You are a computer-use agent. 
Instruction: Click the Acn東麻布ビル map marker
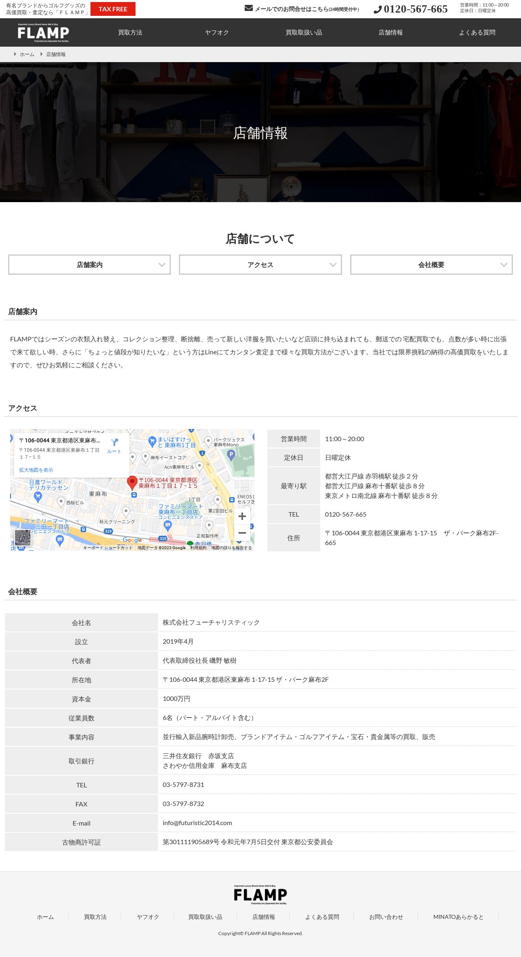coord(199,466)
